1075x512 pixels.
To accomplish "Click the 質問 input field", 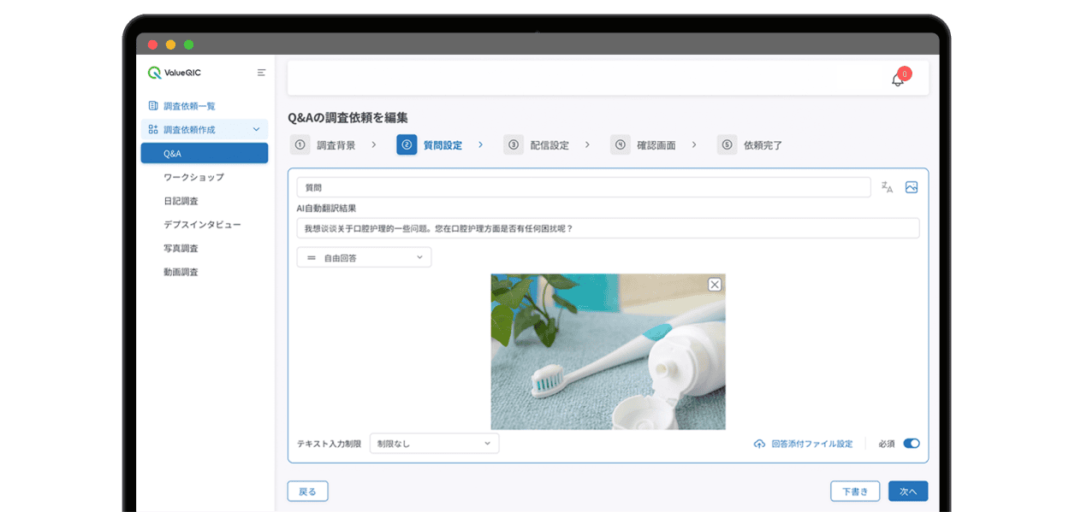I will pos(583,187).
